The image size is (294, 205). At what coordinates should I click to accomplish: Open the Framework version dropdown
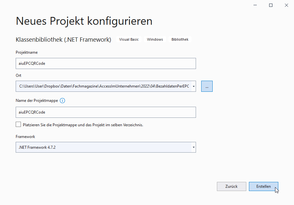[x=193, y=147]
